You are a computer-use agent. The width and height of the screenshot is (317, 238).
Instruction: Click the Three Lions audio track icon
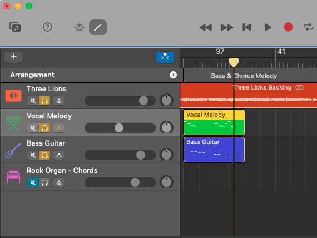(x=13, y=96)
